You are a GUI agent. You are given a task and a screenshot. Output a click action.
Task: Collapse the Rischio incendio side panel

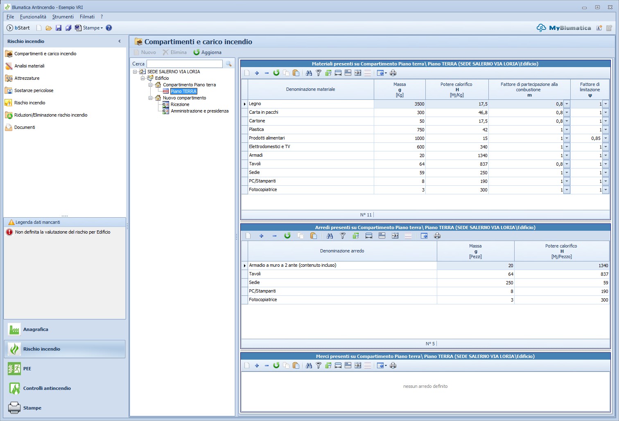(120, 41)
